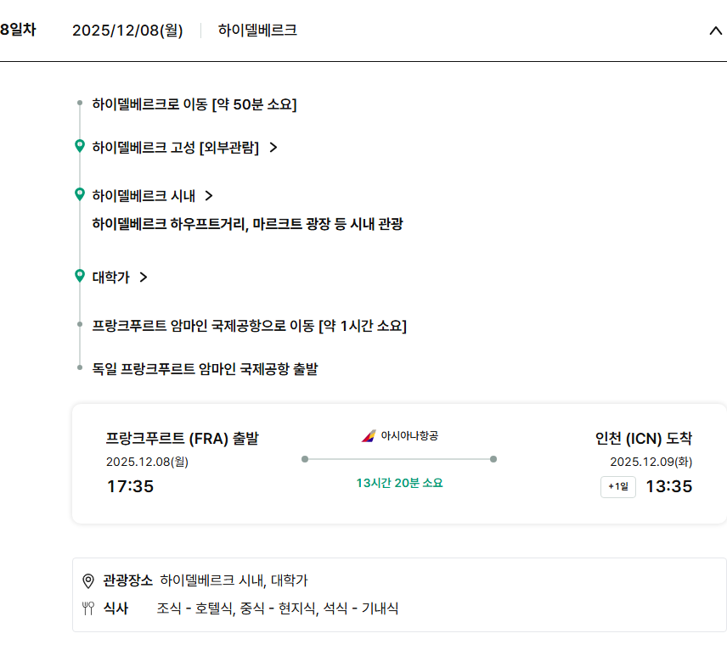727x667 pixels.
Task: Expand 대학가 details chevron
Action: tap(144, 277)
